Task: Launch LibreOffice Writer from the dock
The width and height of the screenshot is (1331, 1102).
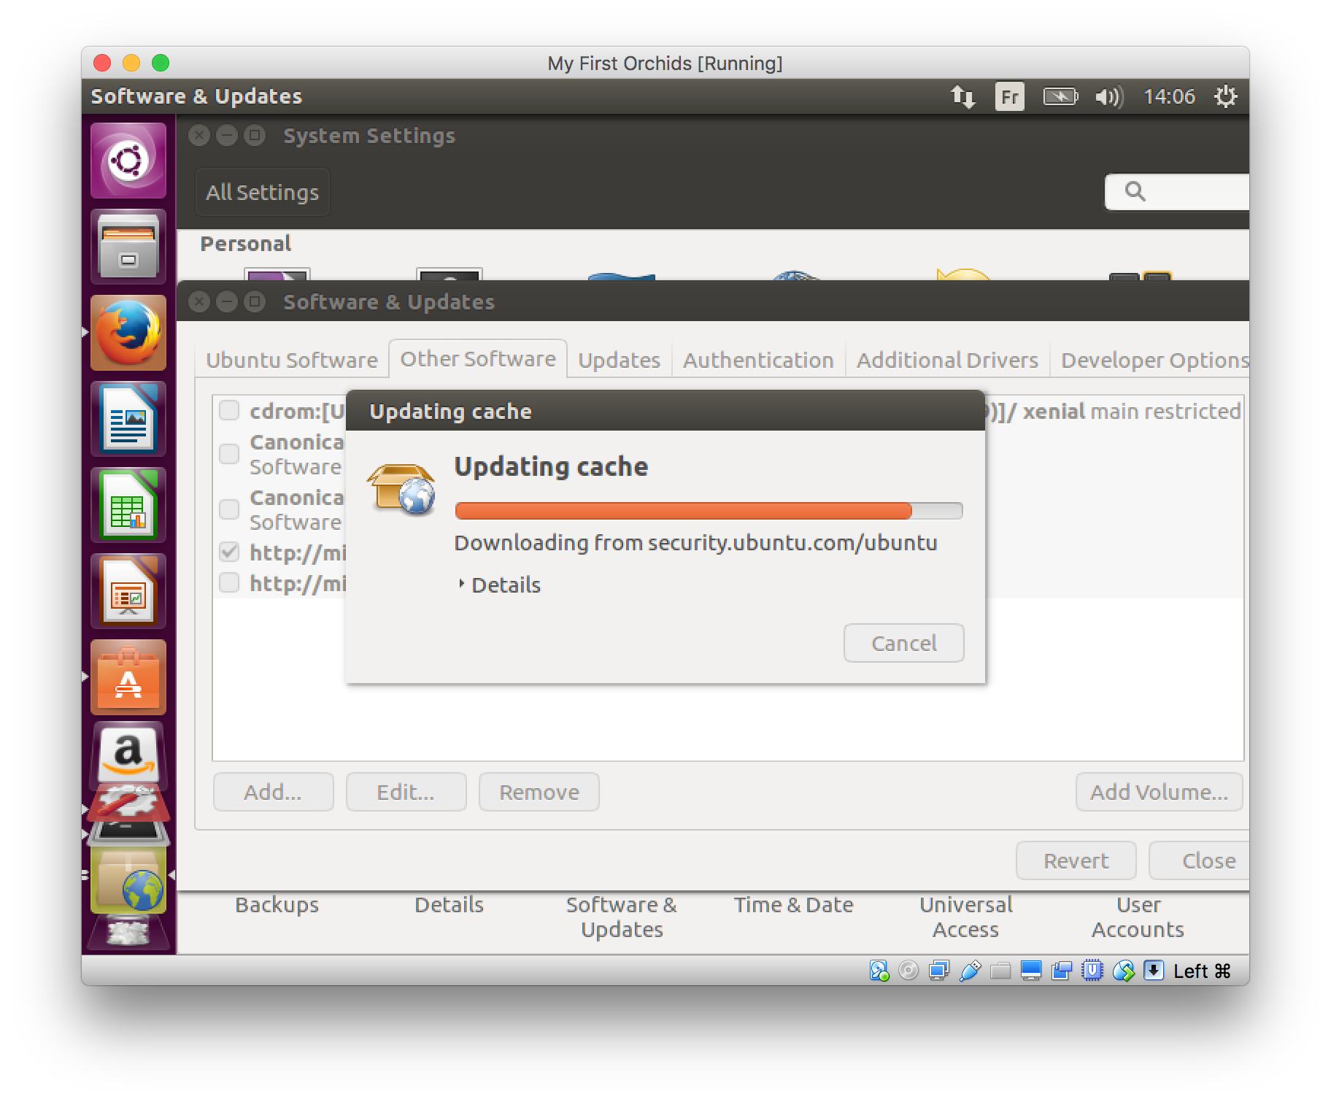Action: tap(128, 419)
